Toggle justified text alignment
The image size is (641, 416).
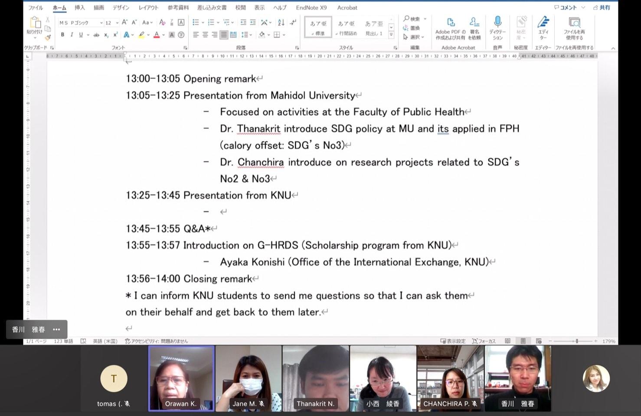tap(224, 35)
